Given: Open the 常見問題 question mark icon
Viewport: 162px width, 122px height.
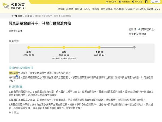Looking at the screenshot, I should (133, 2).
